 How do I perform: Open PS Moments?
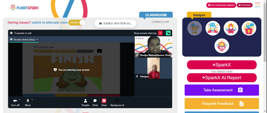[245, 5]
